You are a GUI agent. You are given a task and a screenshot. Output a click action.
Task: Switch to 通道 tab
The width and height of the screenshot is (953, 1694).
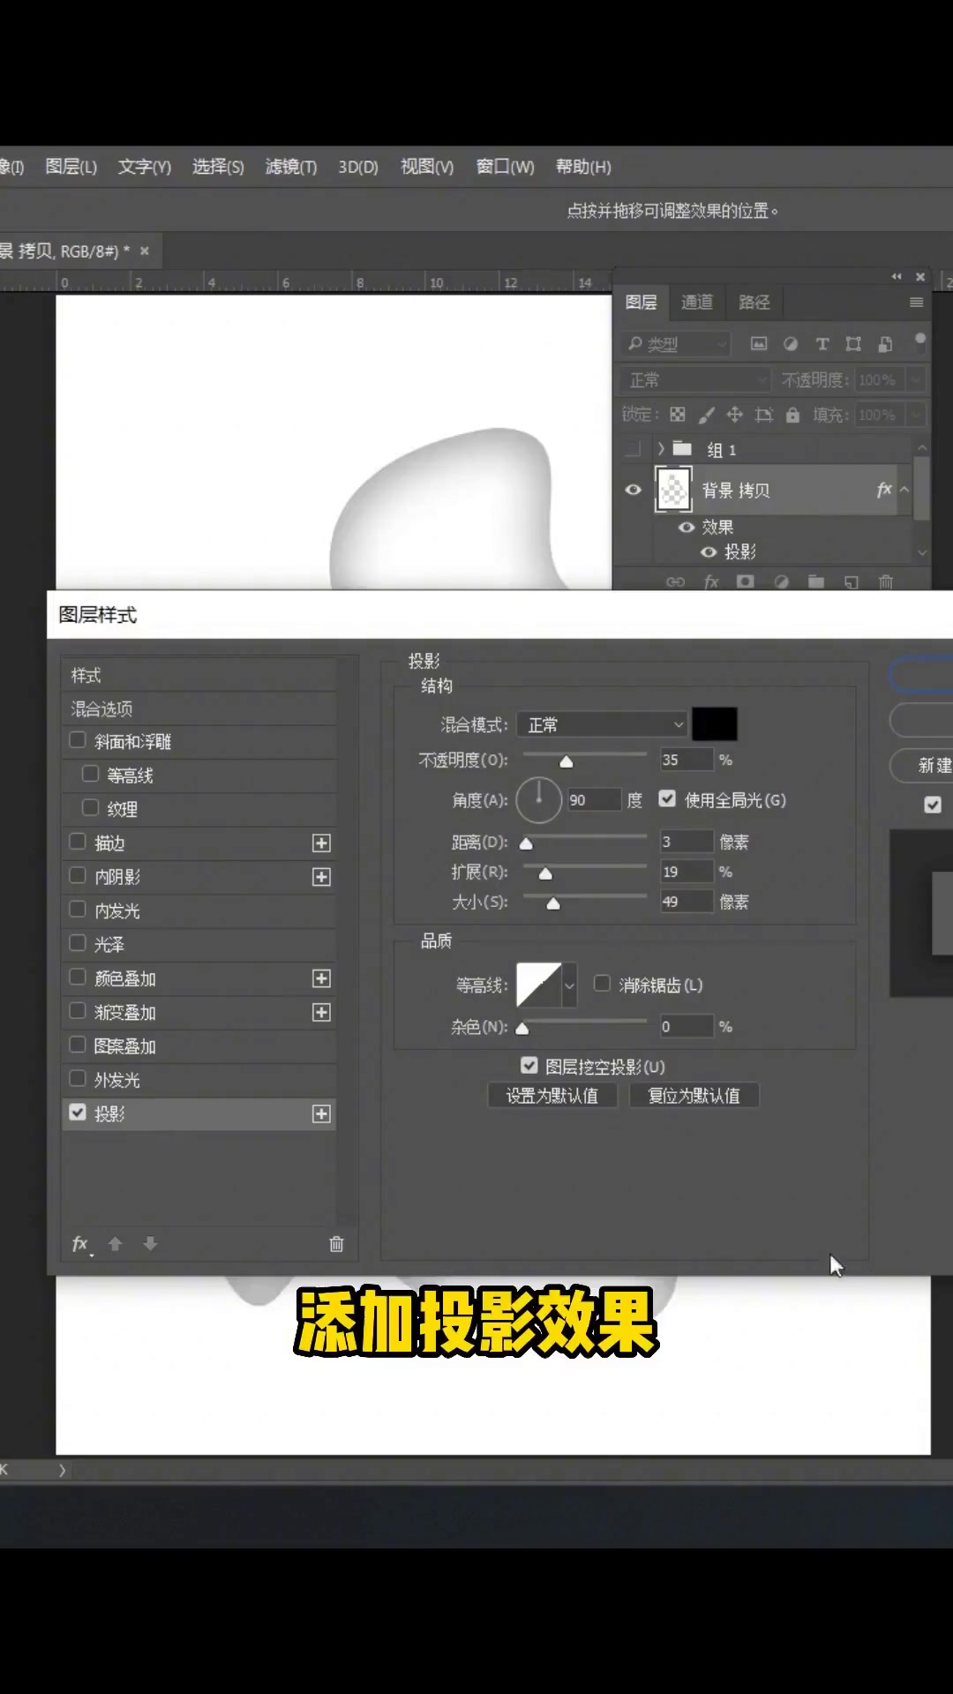point(696,303)
